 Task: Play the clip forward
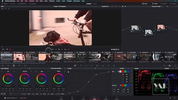tap(62, 49)
